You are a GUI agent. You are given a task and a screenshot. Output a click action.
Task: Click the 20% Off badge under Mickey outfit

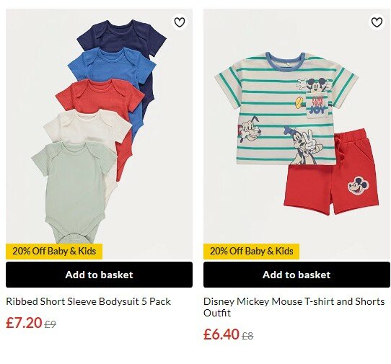[251, 251]
